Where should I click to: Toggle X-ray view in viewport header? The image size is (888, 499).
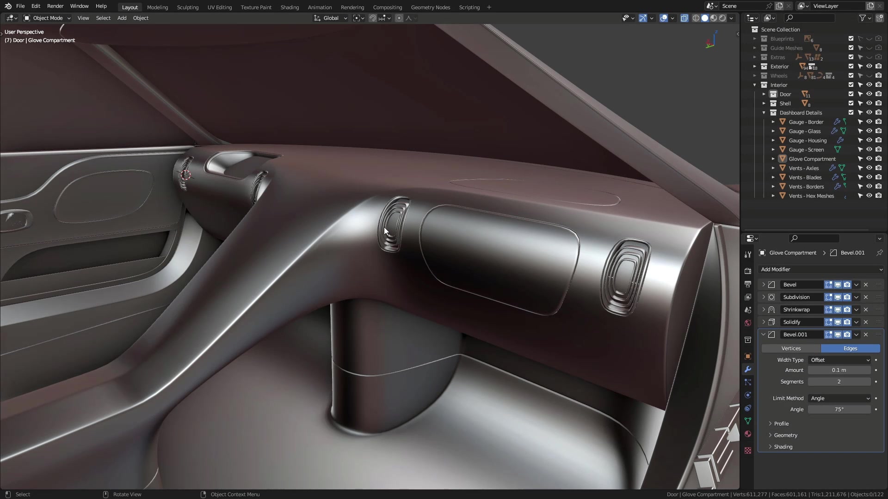pos(684,18)
